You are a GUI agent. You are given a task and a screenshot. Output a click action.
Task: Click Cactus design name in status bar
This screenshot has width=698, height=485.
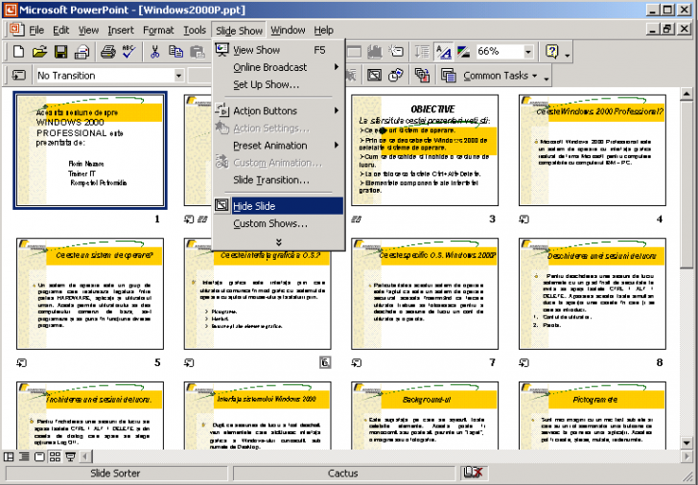tap(343, 473)
